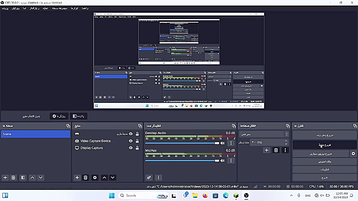Image resolution: width=358 pixels, height=201 pixels.
Task: Open Settings from Controls panel
Action: tap(325, 169)
